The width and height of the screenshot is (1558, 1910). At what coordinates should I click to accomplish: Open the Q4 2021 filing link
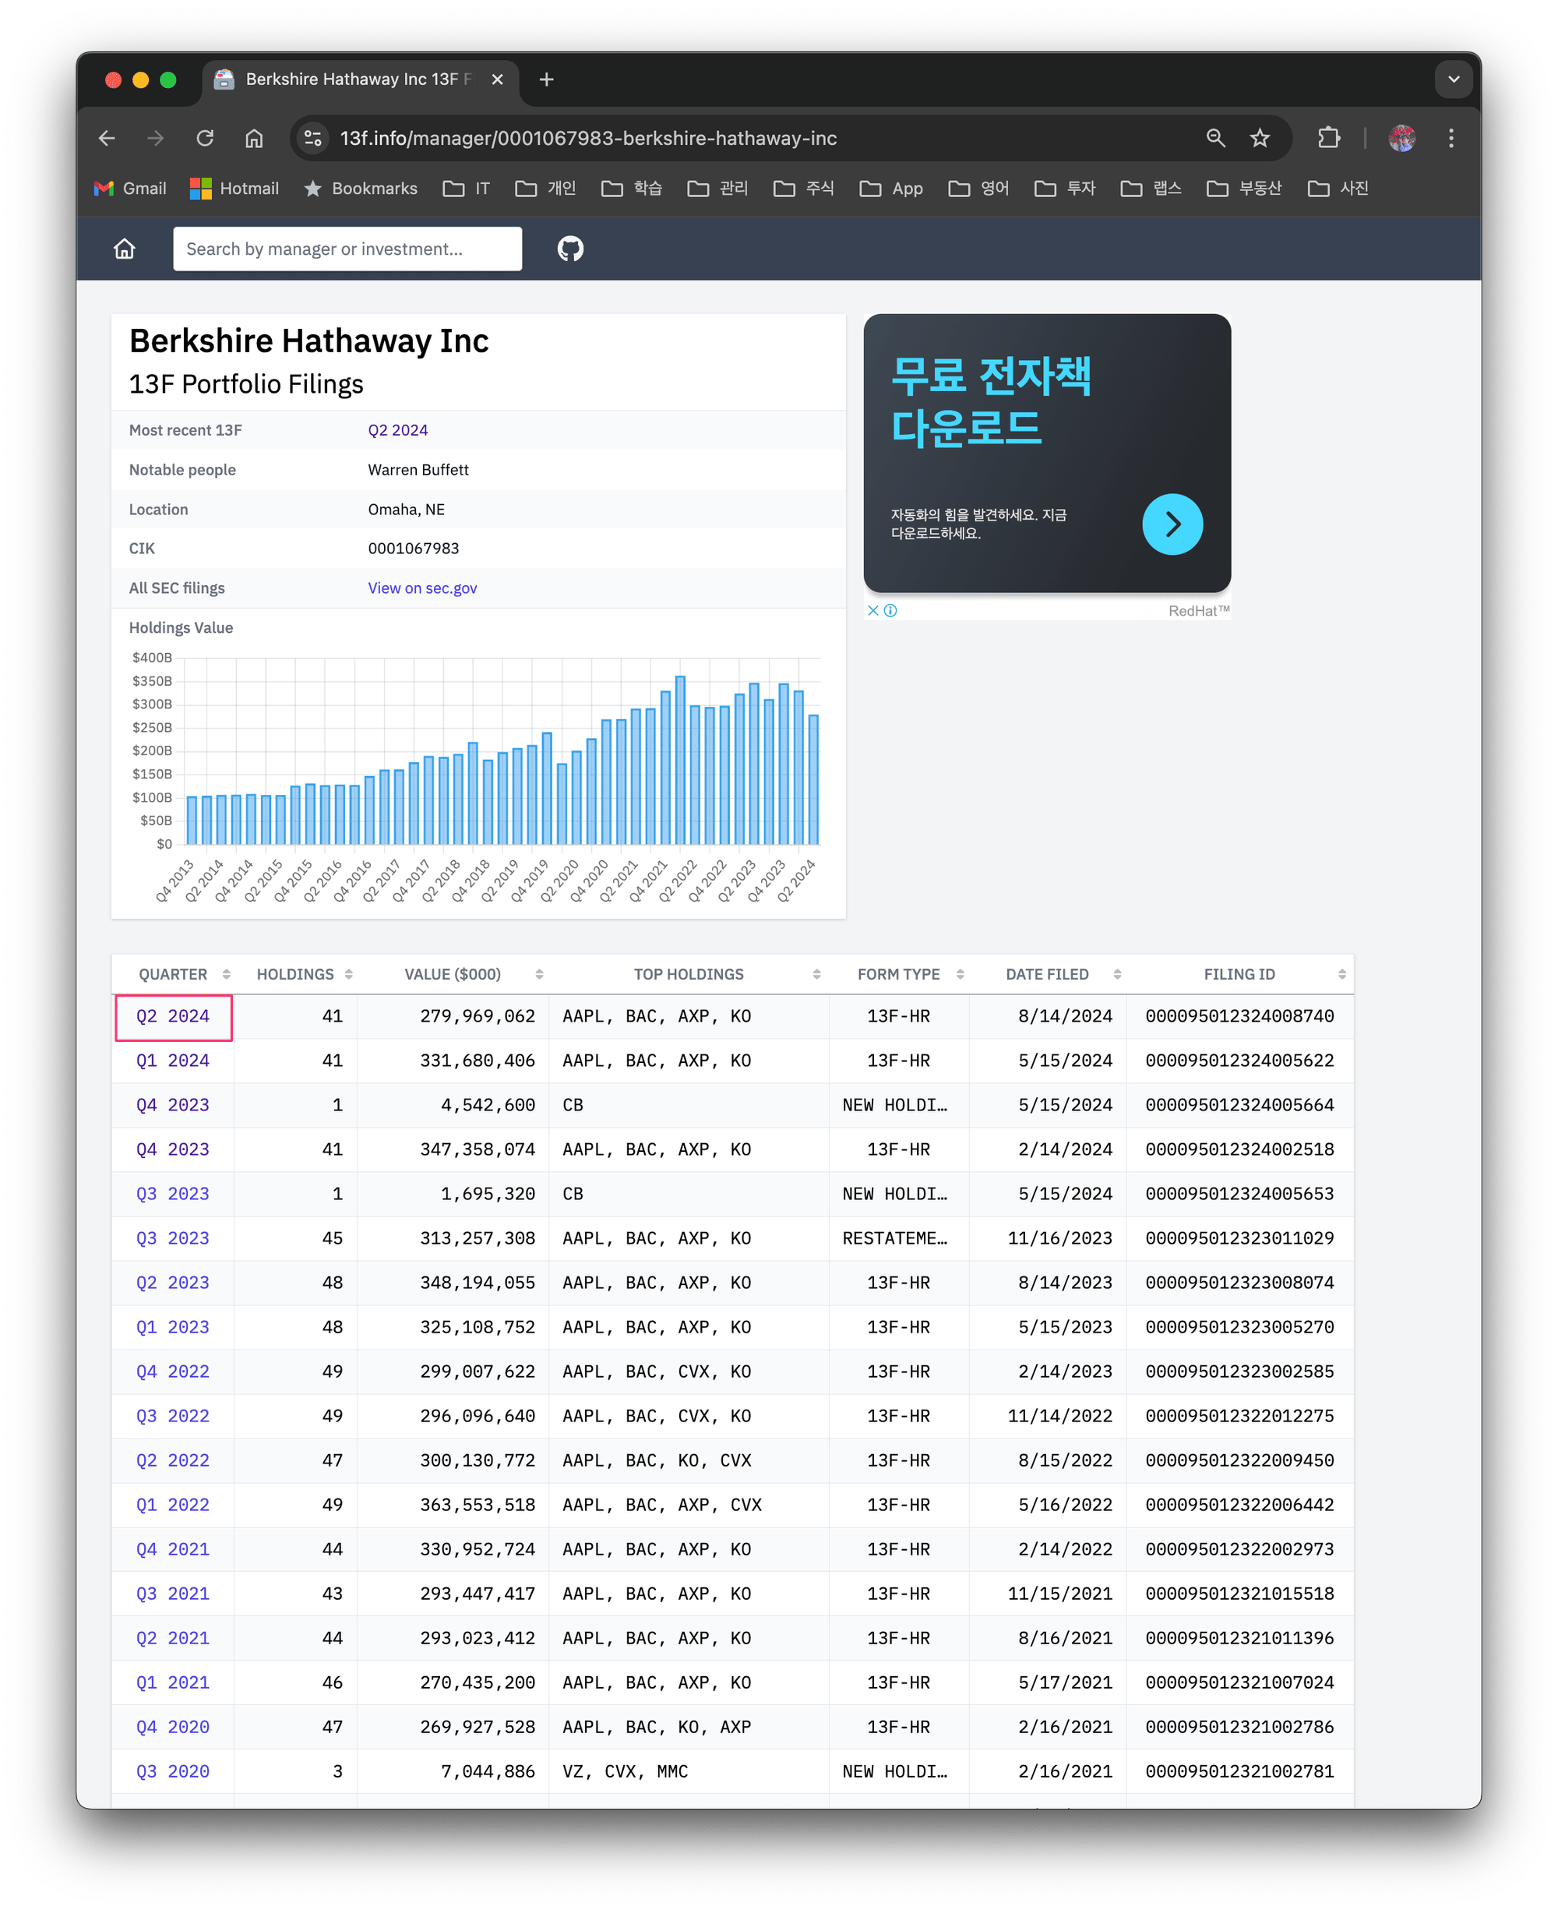coord(172,1549)
